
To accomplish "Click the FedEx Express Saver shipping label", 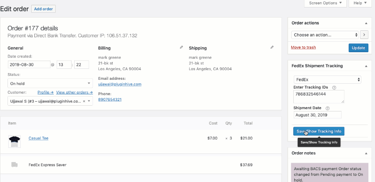I will point(47,165).
